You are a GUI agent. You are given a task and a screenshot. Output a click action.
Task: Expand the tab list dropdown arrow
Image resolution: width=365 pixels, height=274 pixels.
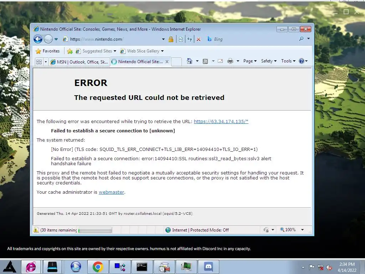(46, 62)
